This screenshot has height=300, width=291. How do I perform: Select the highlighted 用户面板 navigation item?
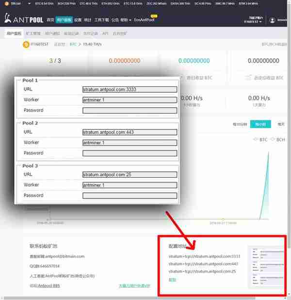point(64,20)
